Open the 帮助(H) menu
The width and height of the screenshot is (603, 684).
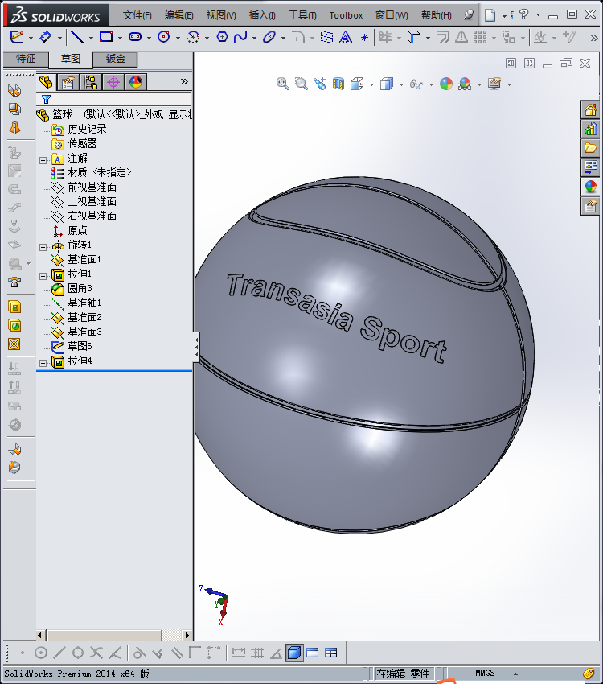pos(436,16)
